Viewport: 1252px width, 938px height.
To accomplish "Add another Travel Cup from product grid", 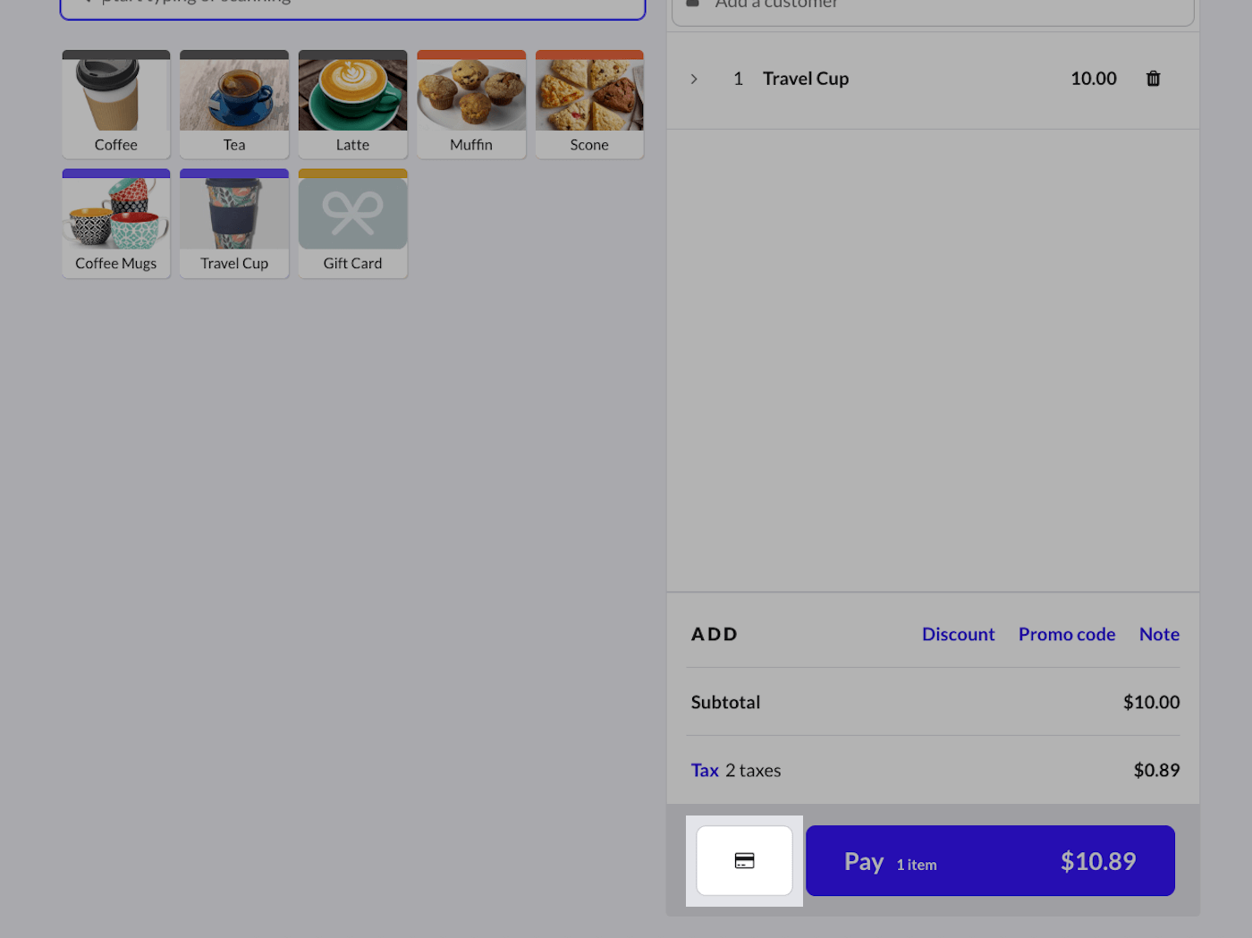I will click(x=234, y=224).
